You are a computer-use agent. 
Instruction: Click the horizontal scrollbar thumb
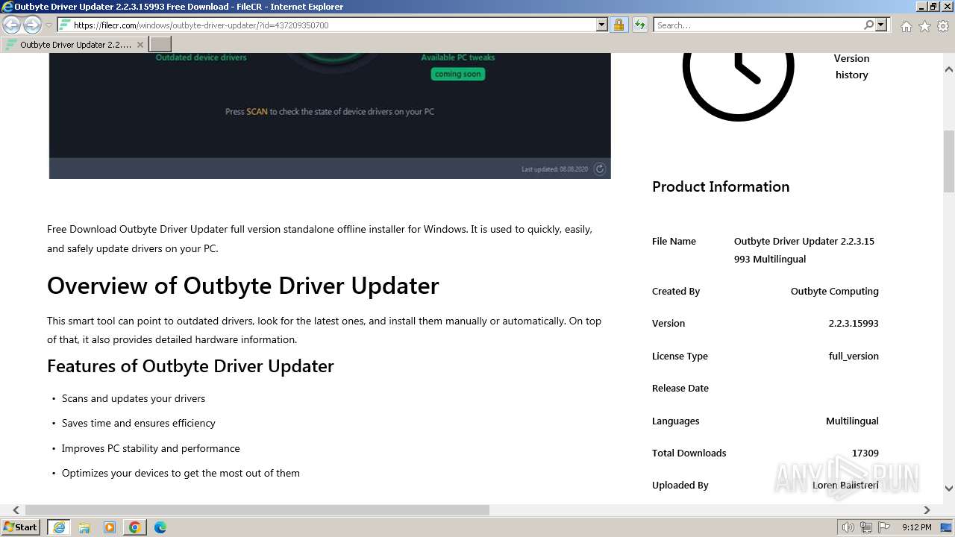pyautogui.click(x=257, y=510)
